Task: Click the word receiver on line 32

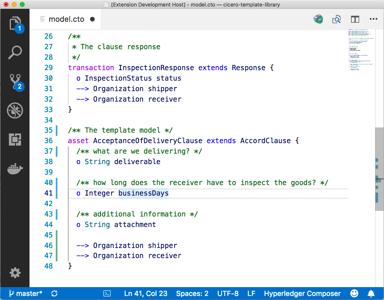Action: coord(165,99)
